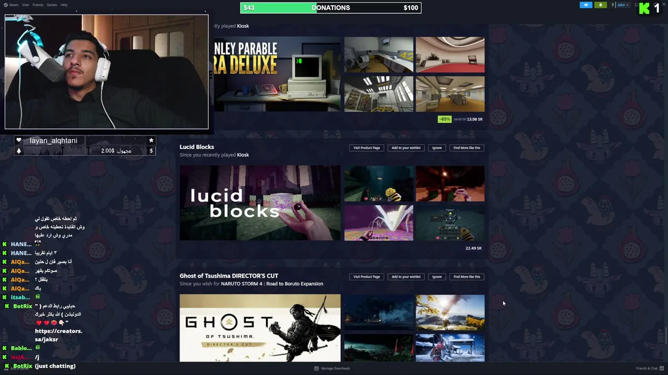
Task: Click the question mark help icon
Action: (613, 5)
